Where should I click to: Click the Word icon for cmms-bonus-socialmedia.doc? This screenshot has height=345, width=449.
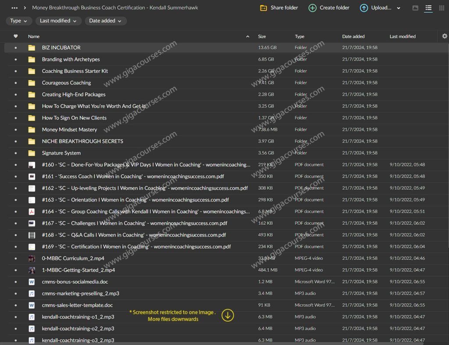point(32,282)
